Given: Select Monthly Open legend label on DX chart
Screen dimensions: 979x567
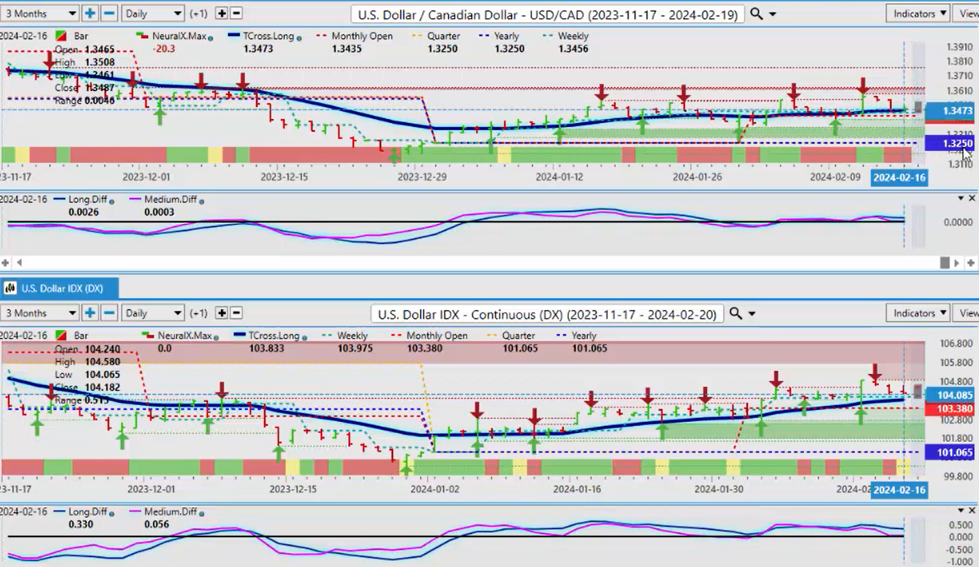Looking at the screenshot, I should point(437,335).
